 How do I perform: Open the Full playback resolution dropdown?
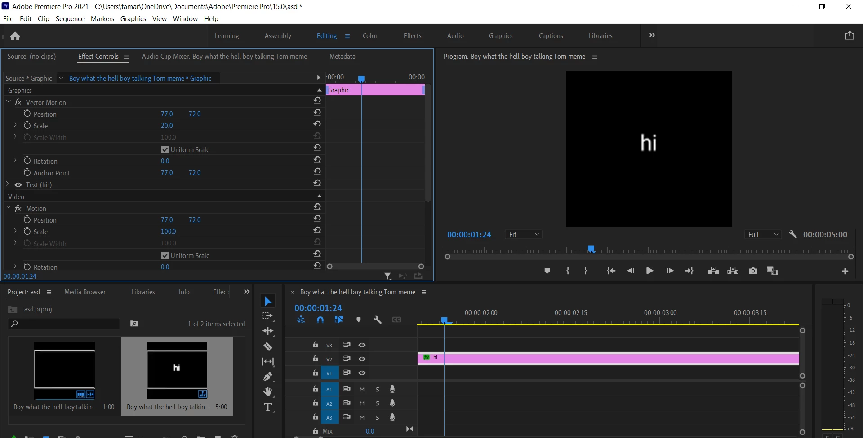pyautogui.click(x=763, y=234)
